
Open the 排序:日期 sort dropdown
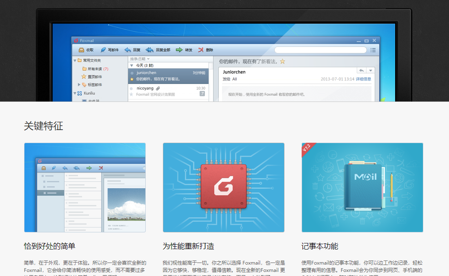pyautogui.click(x=140, y=59)
